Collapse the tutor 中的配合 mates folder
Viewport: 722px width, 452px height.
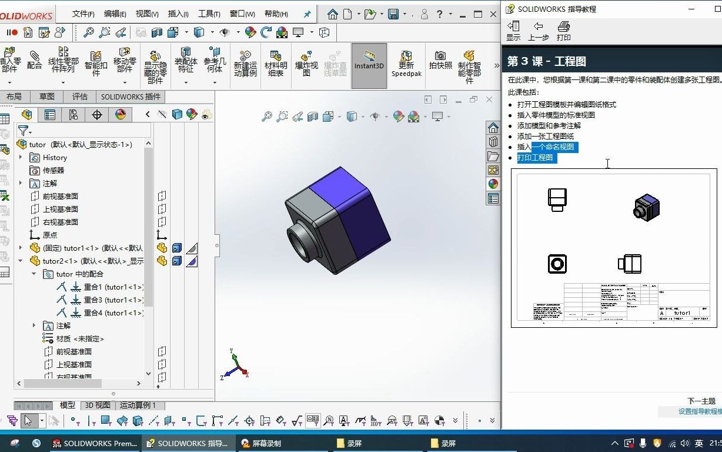click(34, 274)
